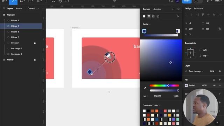
Task: Select the Frame 1 layer
Action: (x=10, y=59)
